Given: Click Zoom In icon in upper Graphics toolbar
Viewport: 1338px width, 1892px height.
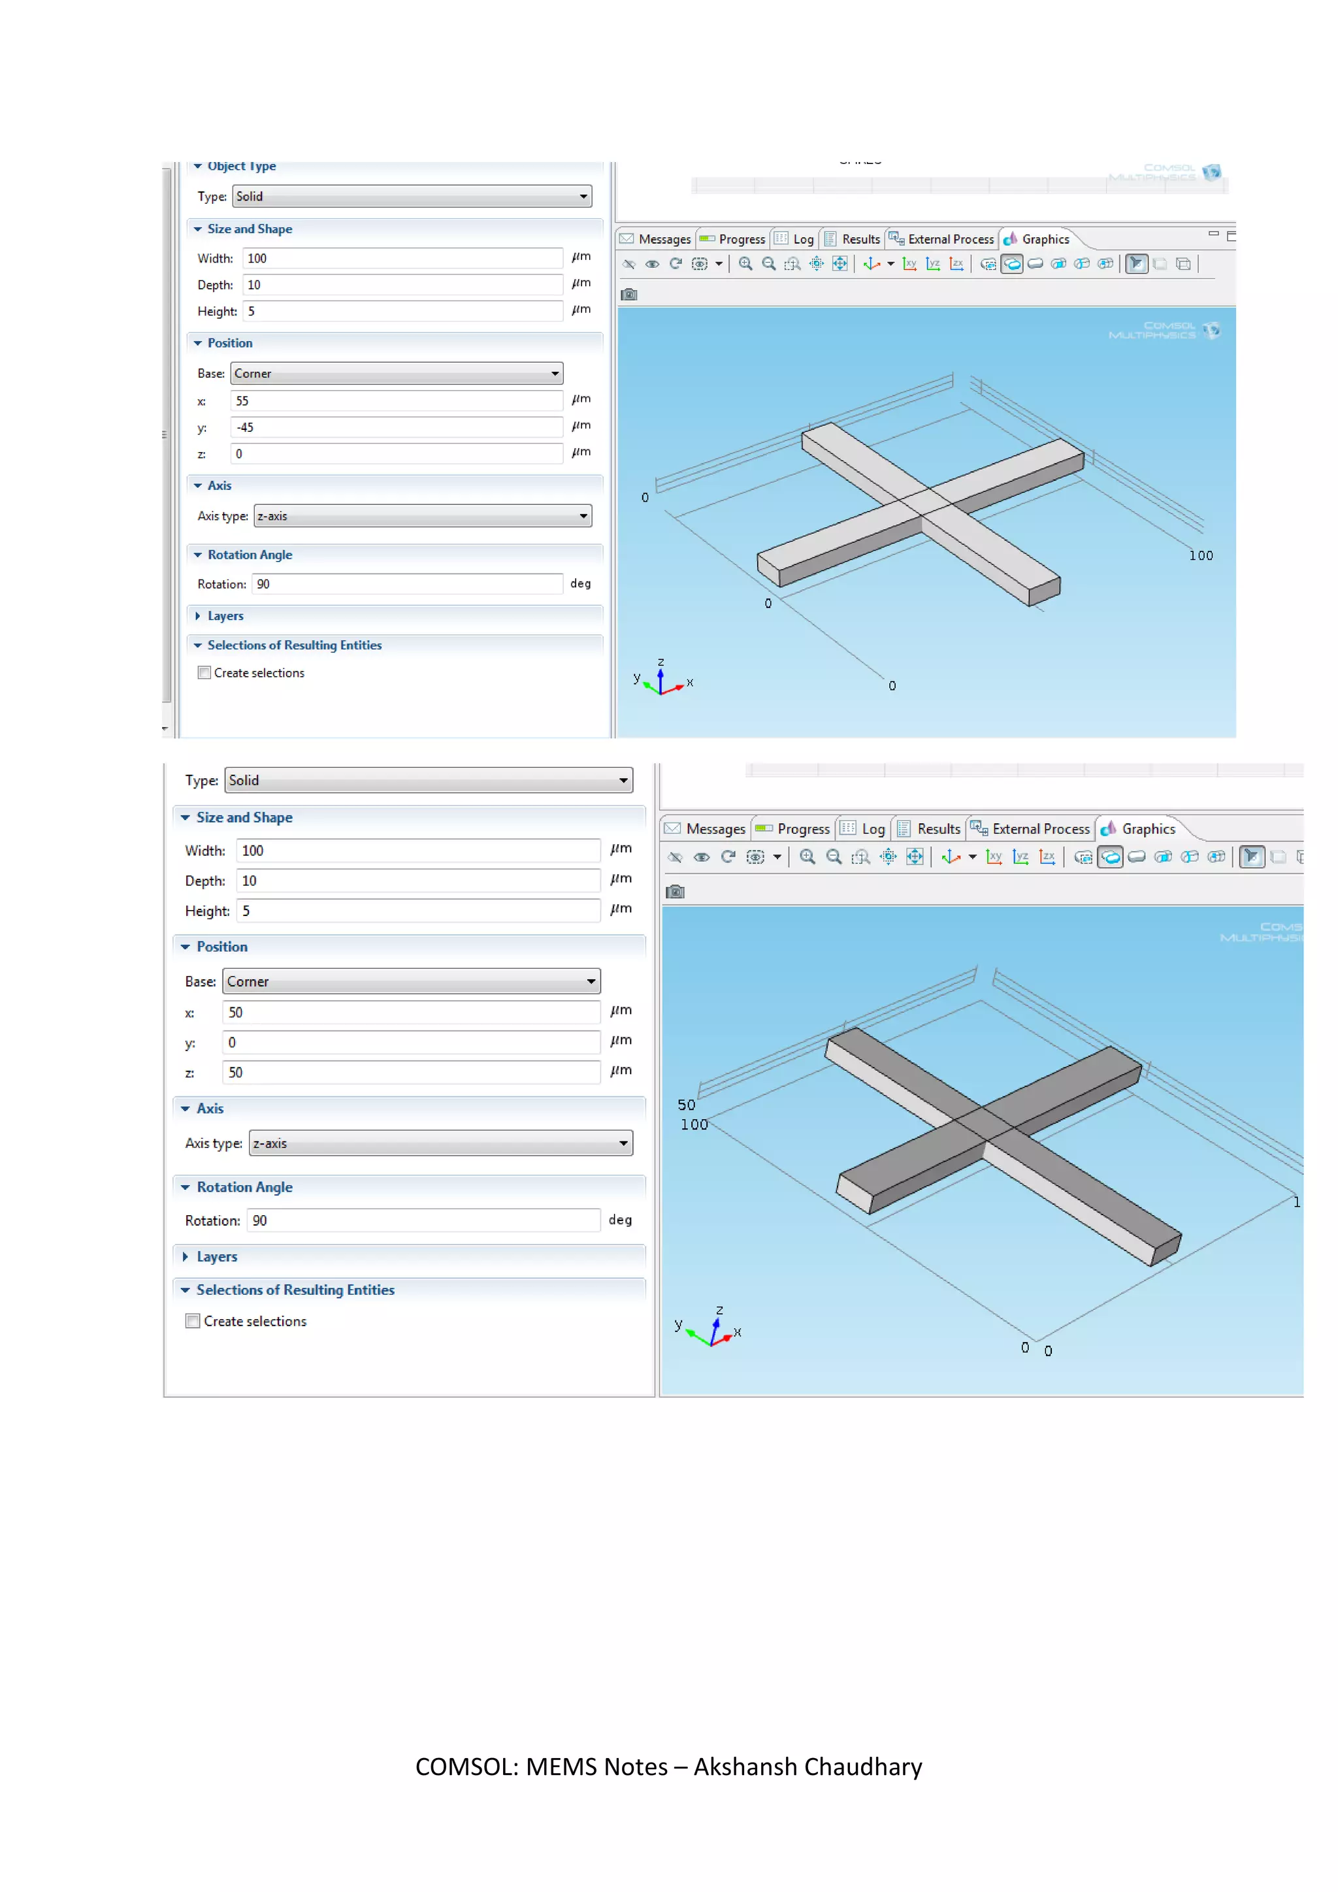Looking at the screenshot, I should (745, 264).
